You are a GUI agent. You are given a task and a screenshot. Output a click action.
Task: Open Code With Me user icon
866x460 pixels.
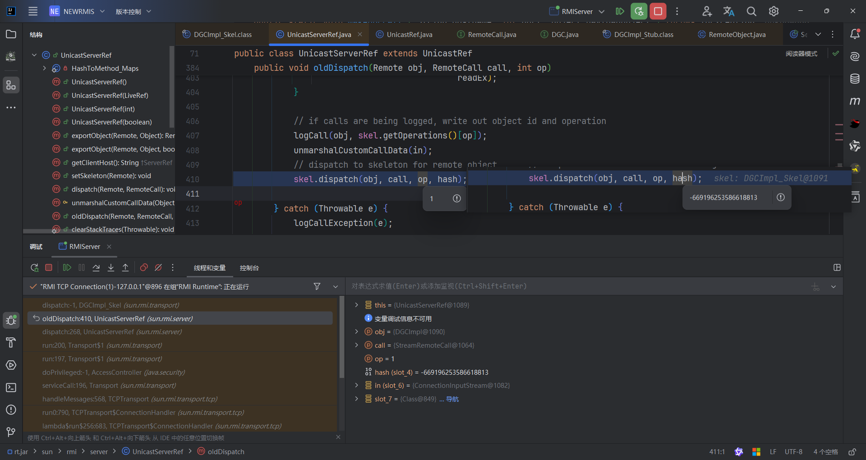(707, 11)
